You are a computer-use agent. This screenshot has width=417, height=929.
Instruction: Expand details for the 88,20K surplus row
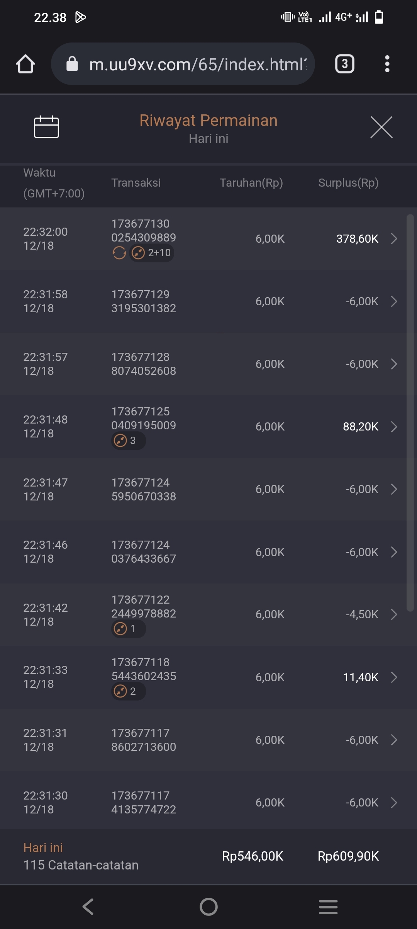[394, 427]
